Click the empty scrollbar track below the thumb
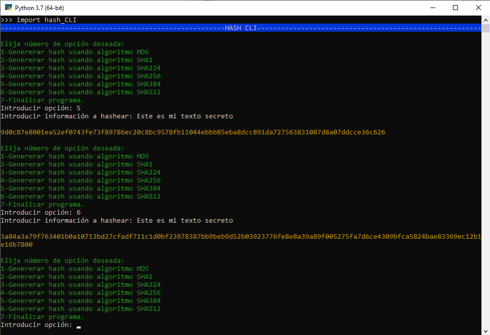Viewport: 490px width, 335px height. point(485,201)
